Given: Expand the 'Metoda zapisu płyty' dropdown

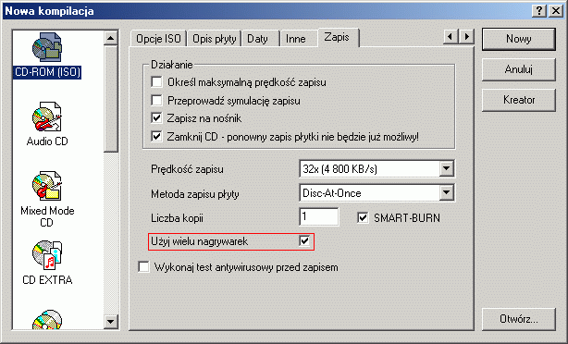Looking at the screenshot, I should 446,193.
